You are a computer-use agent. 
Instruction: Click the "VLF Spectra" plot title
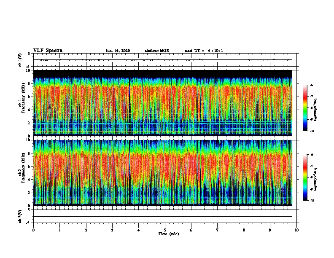pos(48,51)
